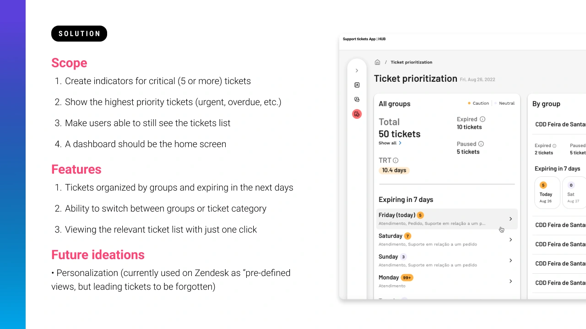Screen dimensions: 586x329
Task: Select the Sat Aug 27 day card
Action: tap(573, 192)
